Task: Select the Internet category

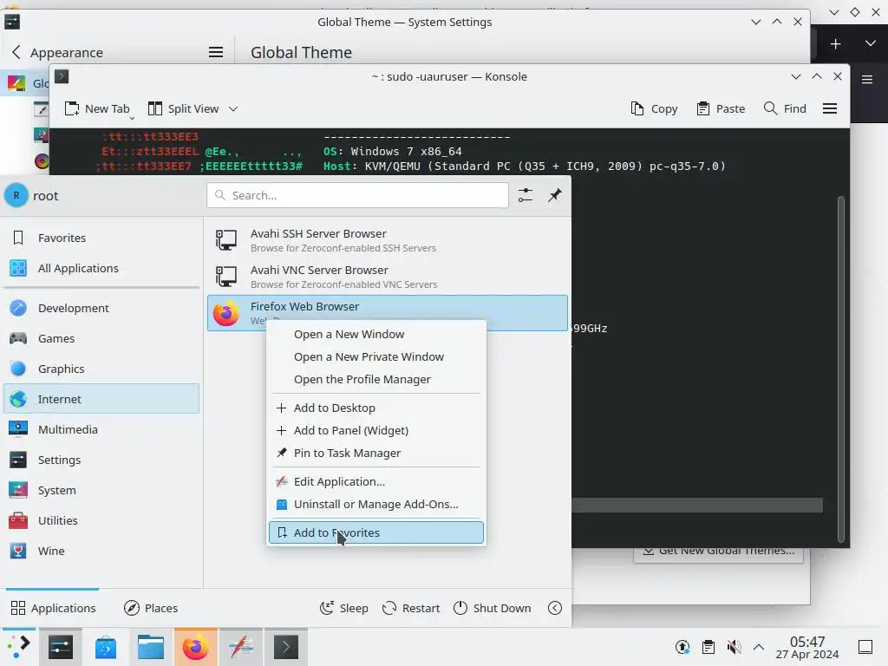Action: click(101, 399)
